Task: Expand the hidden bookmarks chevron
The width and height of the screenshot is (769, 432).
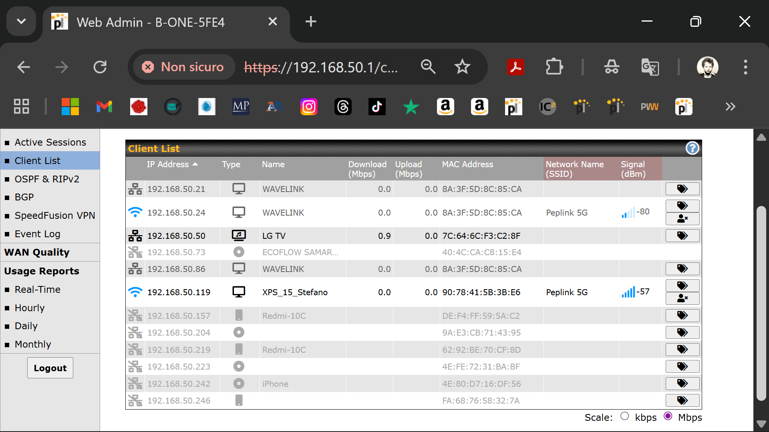Action: point(730,107)
